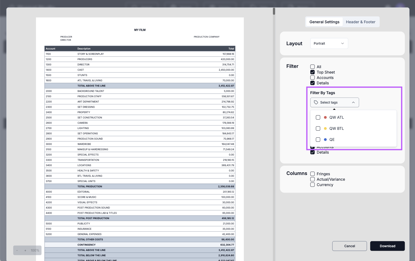Open the Portrait layout dropdown
This screenshot has height=261, width=415.
[329, 43]
